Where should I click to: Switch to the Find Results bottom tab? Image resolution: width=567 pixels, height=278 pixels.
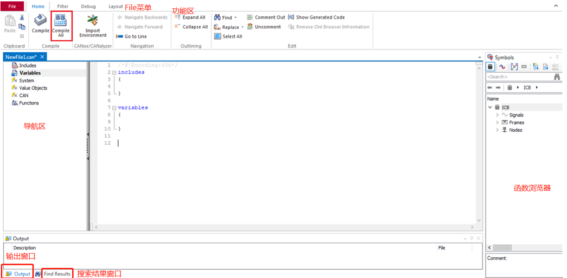coord(53,274)
